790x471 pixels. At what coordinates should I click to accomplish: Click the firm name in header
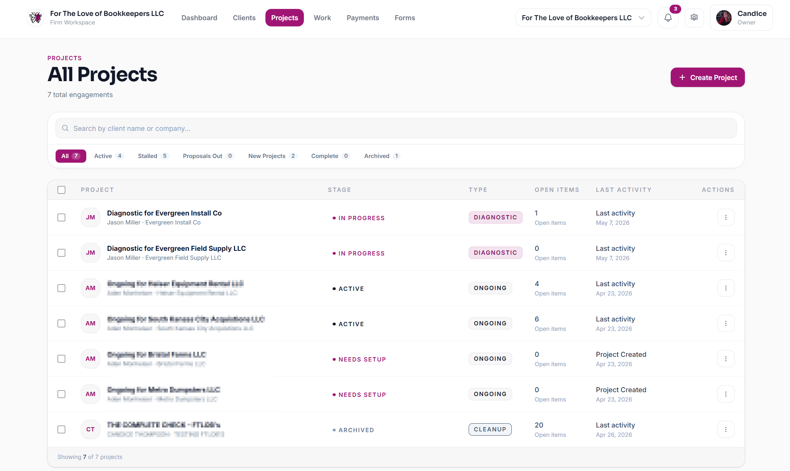pyautogui.click(x=107, y=14)
